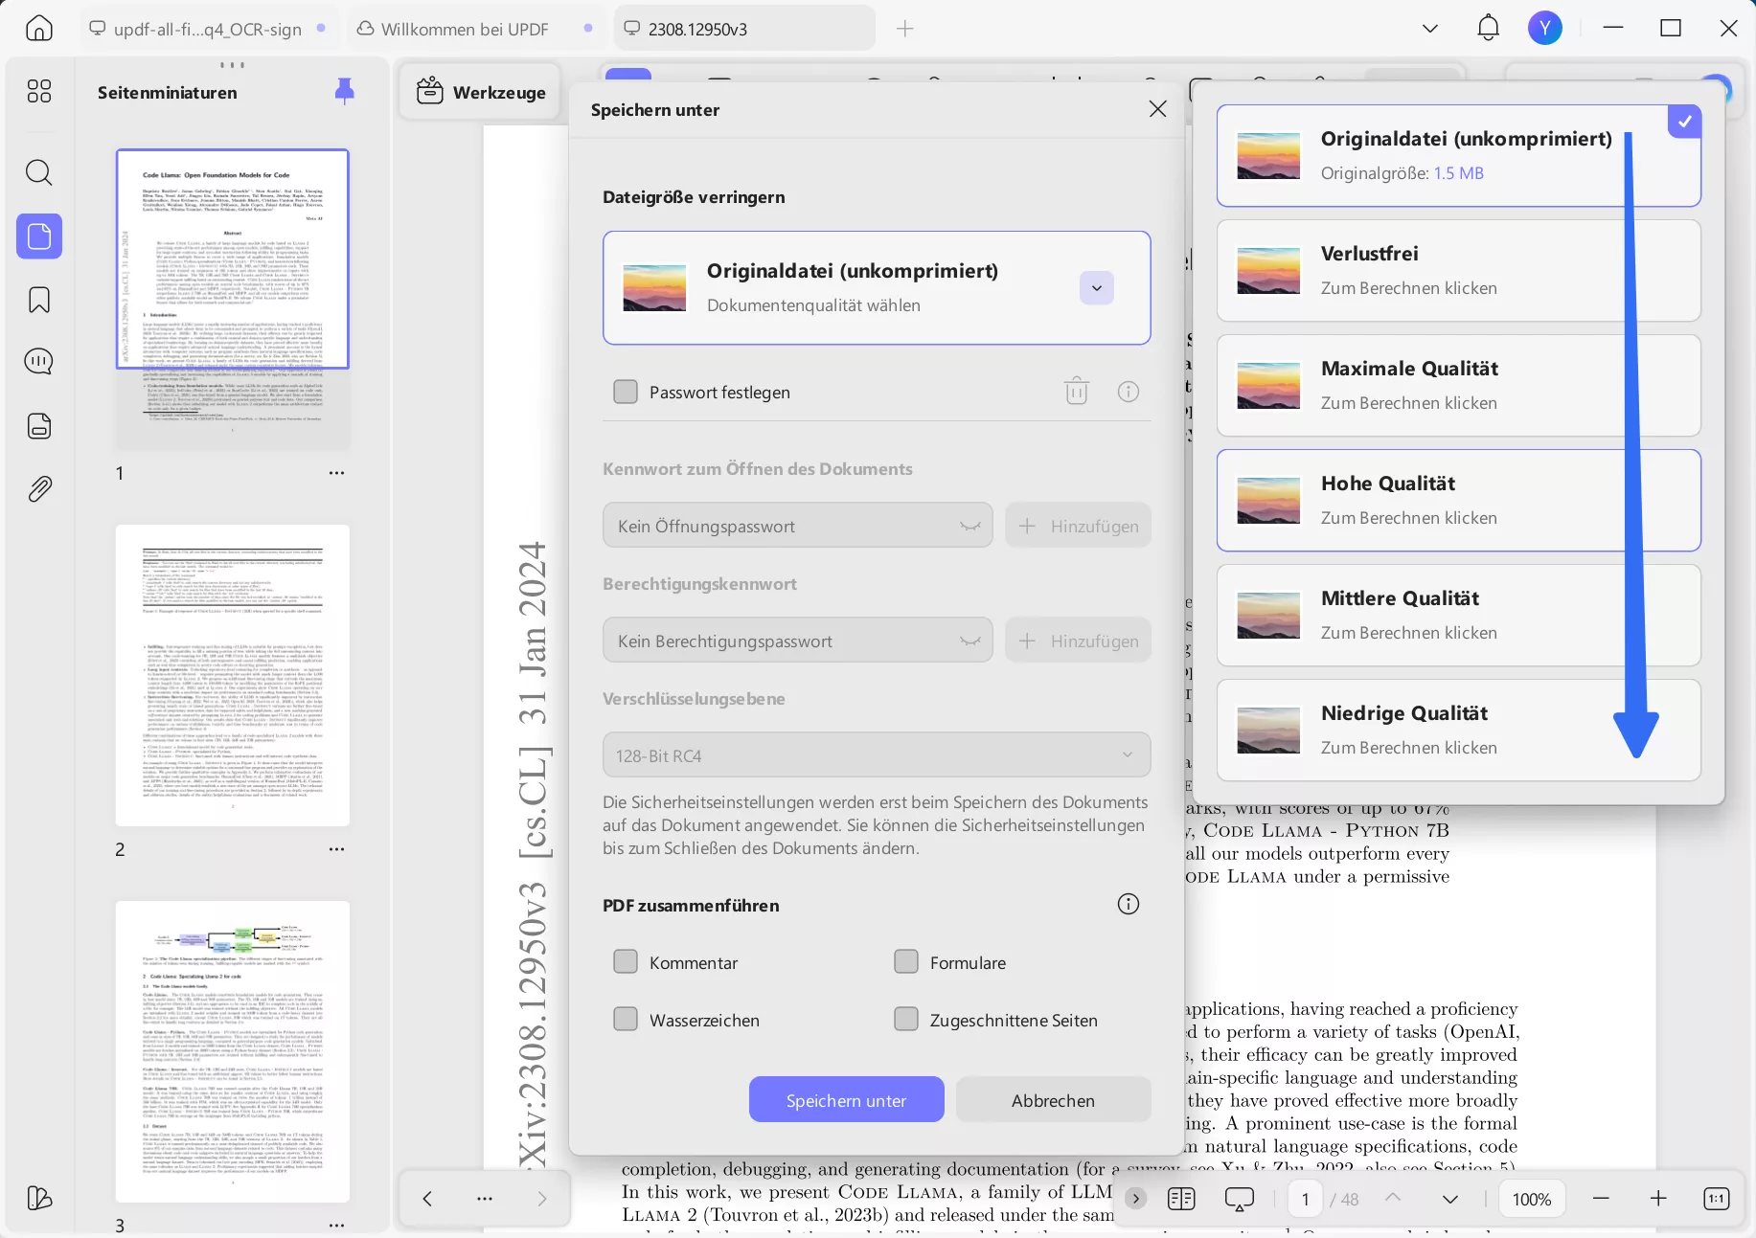Image resolution: width=1756 pixels, height=1238 pixels.
Task: Start presentation mode icon in bottom bar
Action: pos(1239,1199)
